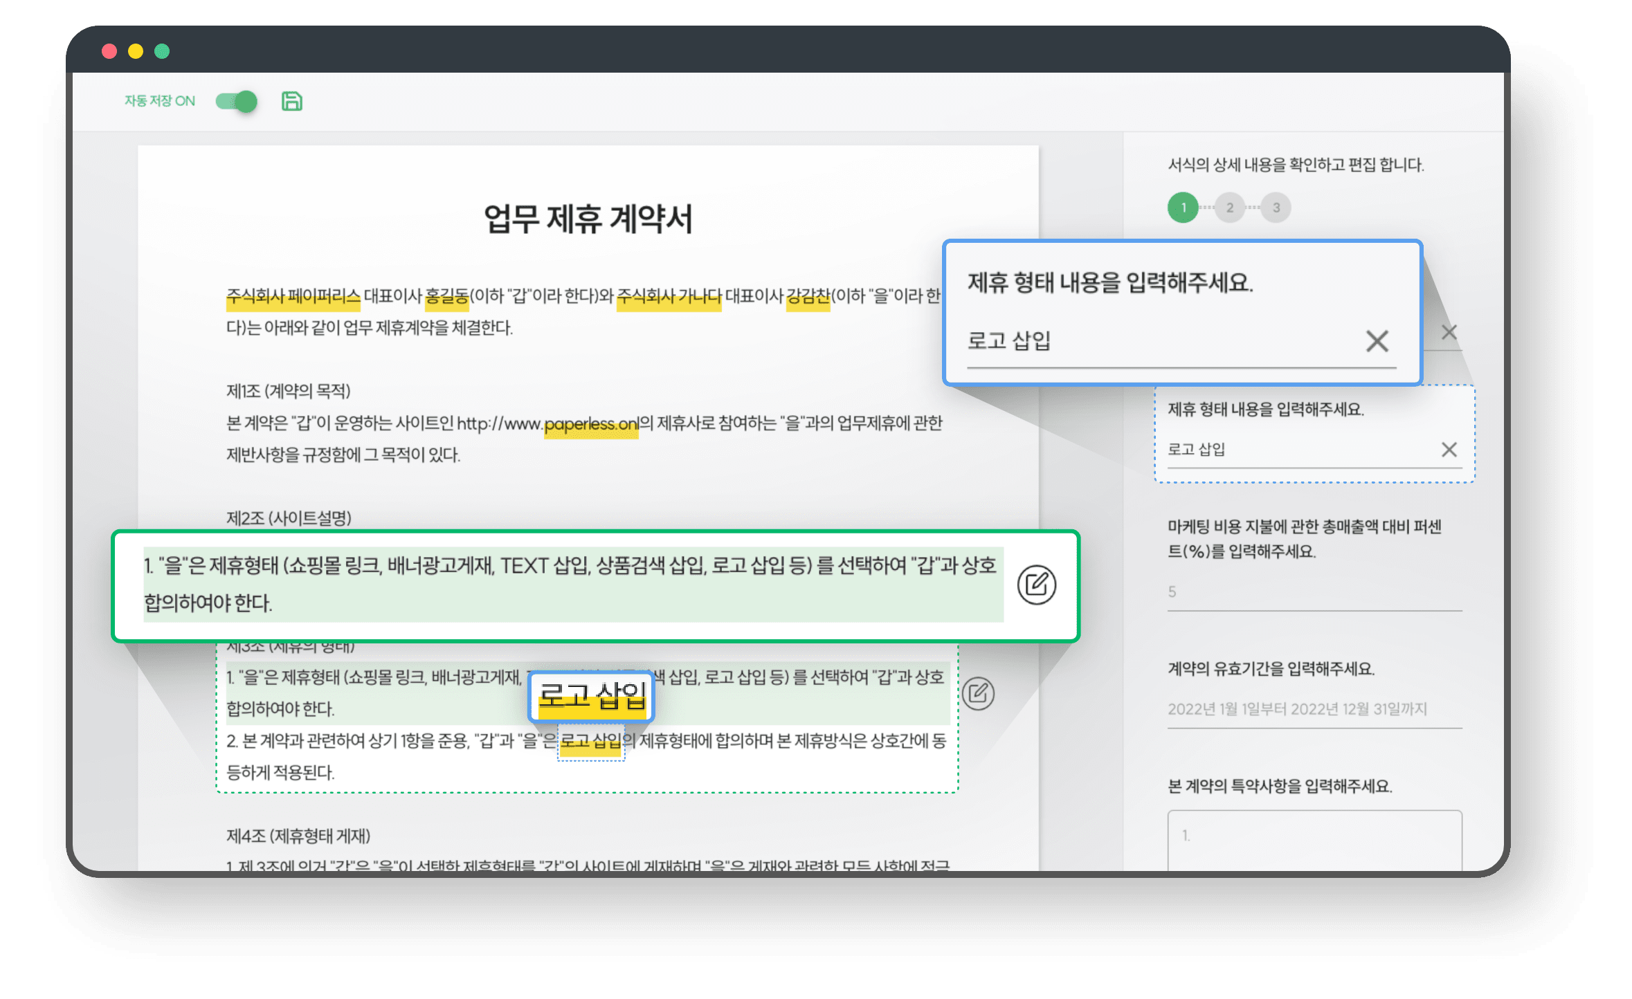Clear the 로고 삽입 field in the right panel

tap(1449, 449)
